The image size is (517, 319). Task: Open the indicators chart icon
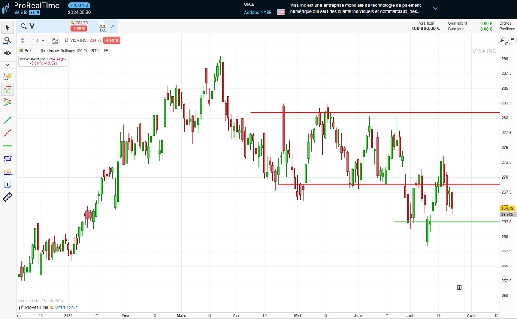pyautogui.click(x=55, y=40)
